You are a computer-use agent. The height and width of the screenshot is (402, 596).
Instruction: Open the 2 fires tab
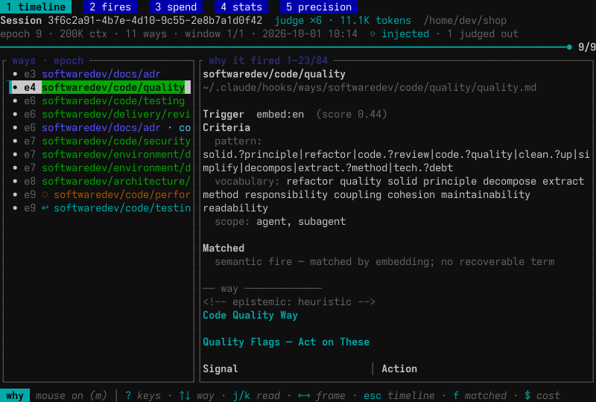pos(110,7)
